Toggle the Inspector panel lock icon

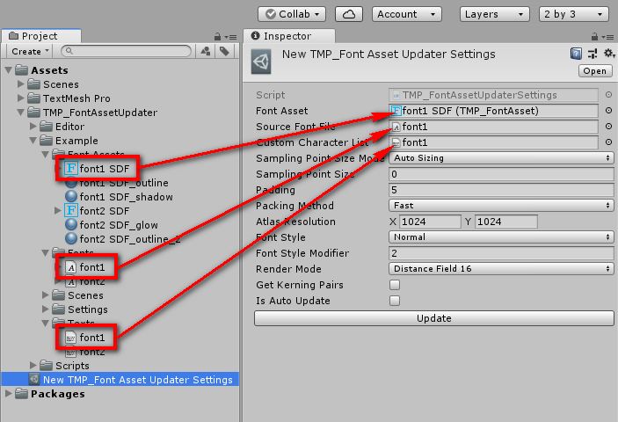595,37
